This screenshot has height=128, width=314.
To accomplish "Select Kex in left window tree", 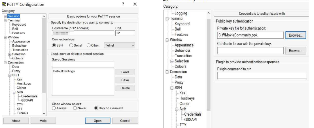I will pos(20,79).
